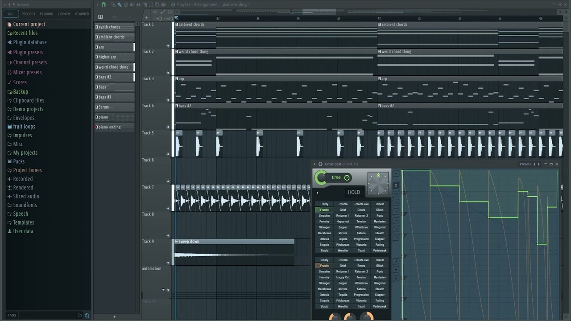The width and height of the screenshot is (571, 321).
Task: Click the sweep down audio clip
Action: 233,252
